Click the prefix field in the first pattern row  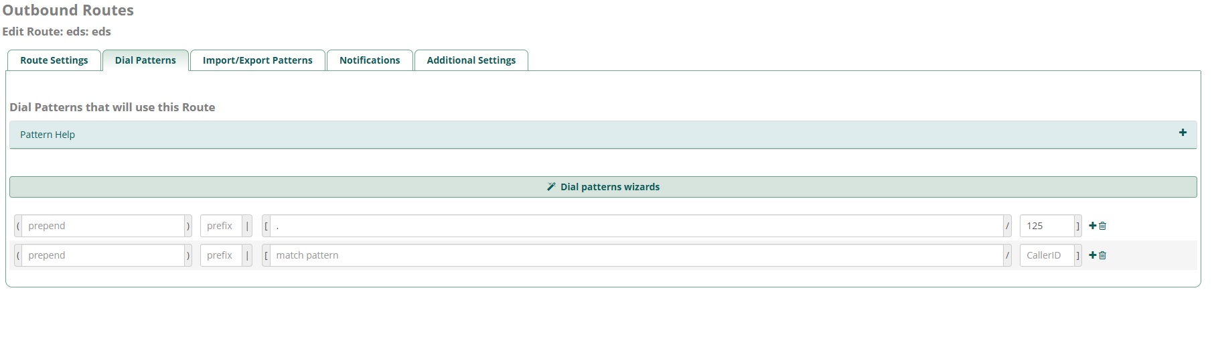click(x=221, y=226)
